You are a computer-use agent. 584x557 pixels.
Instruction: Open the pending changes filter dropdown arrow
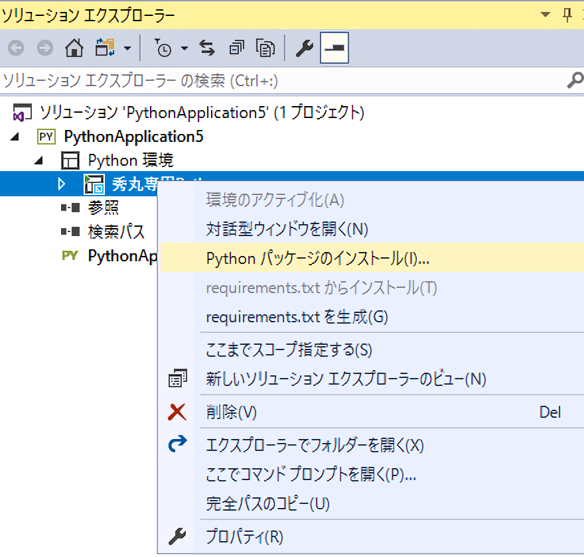click(184, 48)
